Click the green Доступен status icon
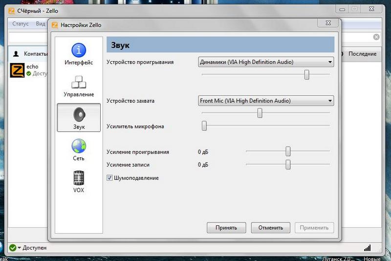This screenshot has width=391, height=261. coord(13,247)
